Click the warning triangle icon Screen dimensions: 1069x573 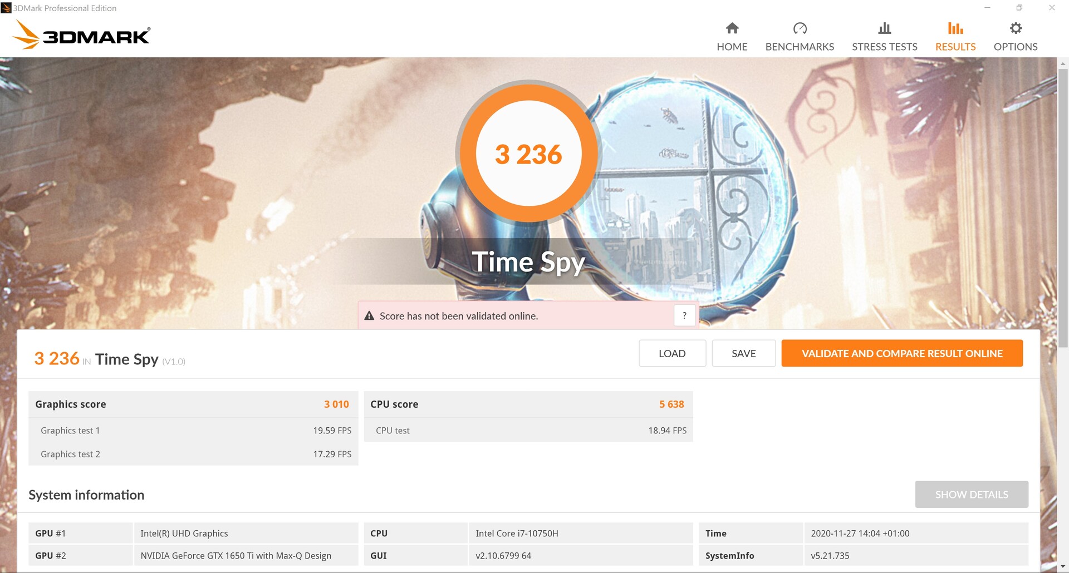click(x=369, y=316)
